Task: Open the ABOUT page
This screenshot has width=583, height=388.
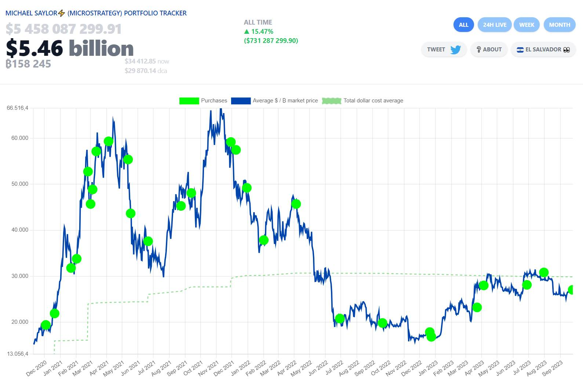Action: pyautogui.click(x=489, y=50)
